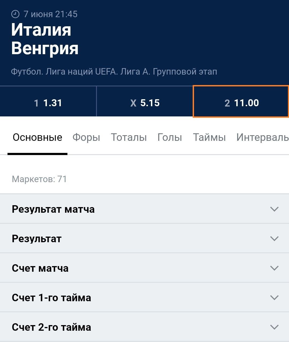The width and height of the screenshot is (289, 342).
Task: Select draw odds 5.15
Action: [145, 103]
